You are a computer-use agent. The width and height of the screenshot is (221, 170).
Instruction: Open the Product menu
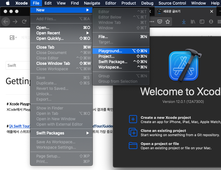(x=129, y=3)
